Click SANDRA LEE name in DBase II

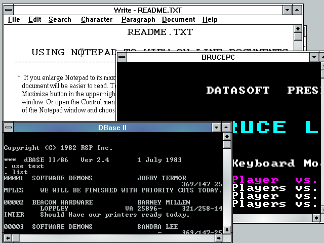pyautogui.click(x=157, y=227)
